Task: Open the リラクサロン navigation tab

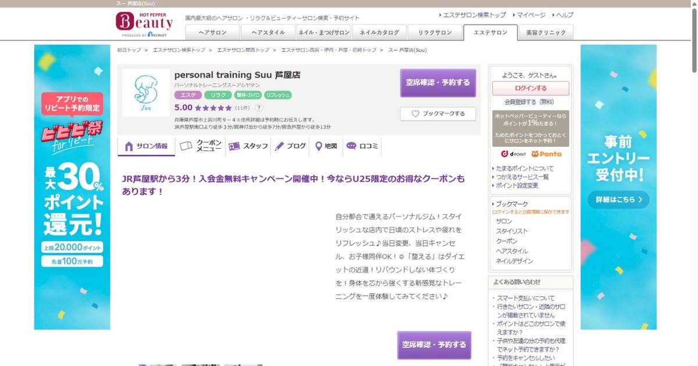Action: 435,33
